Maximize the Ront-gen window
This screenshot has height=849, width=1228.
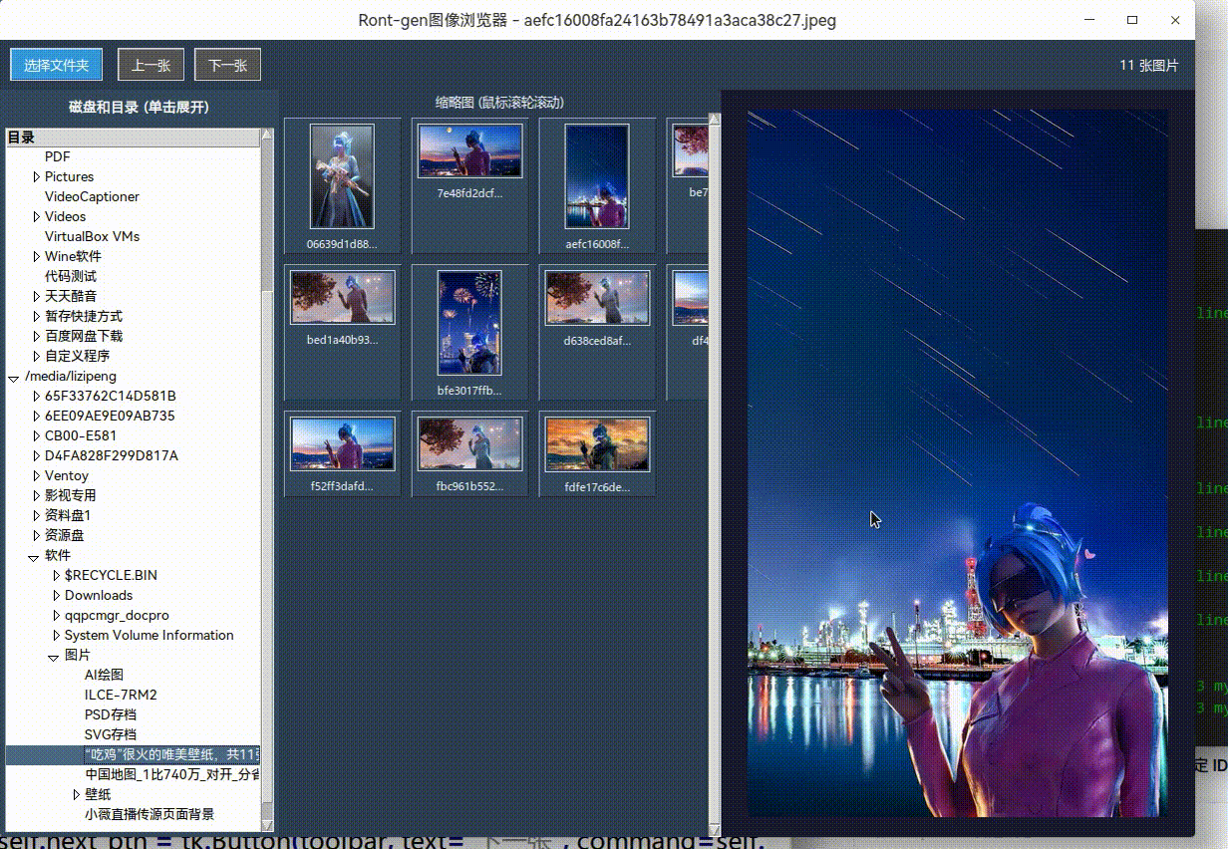coord(1132,20)
